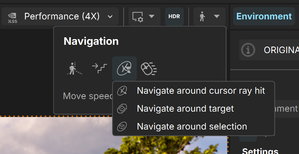Click the navigate around cursor ray icon
Screen dimensions: 299x154
point(124,69)
